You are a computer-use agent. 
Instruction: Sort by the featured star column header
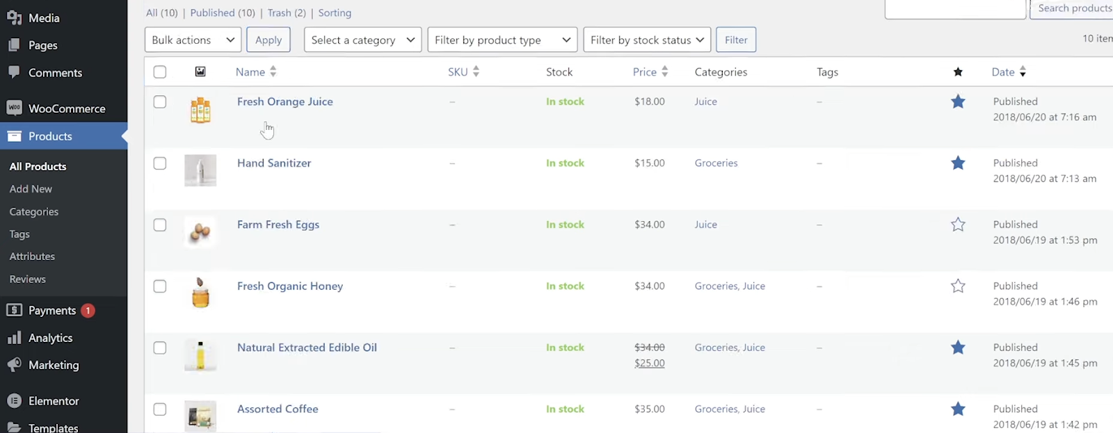(958, 72)
